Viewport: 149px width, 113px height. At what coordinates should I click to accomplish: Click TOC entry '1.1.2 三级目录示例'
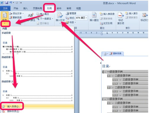pyautogui.click(x=130, y=84)
